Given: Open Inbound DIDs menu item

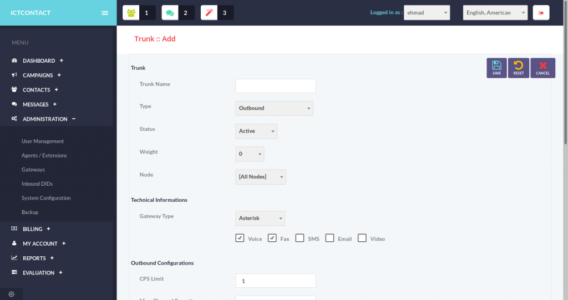Looking at the screenshot, I should tap(37, 184).
